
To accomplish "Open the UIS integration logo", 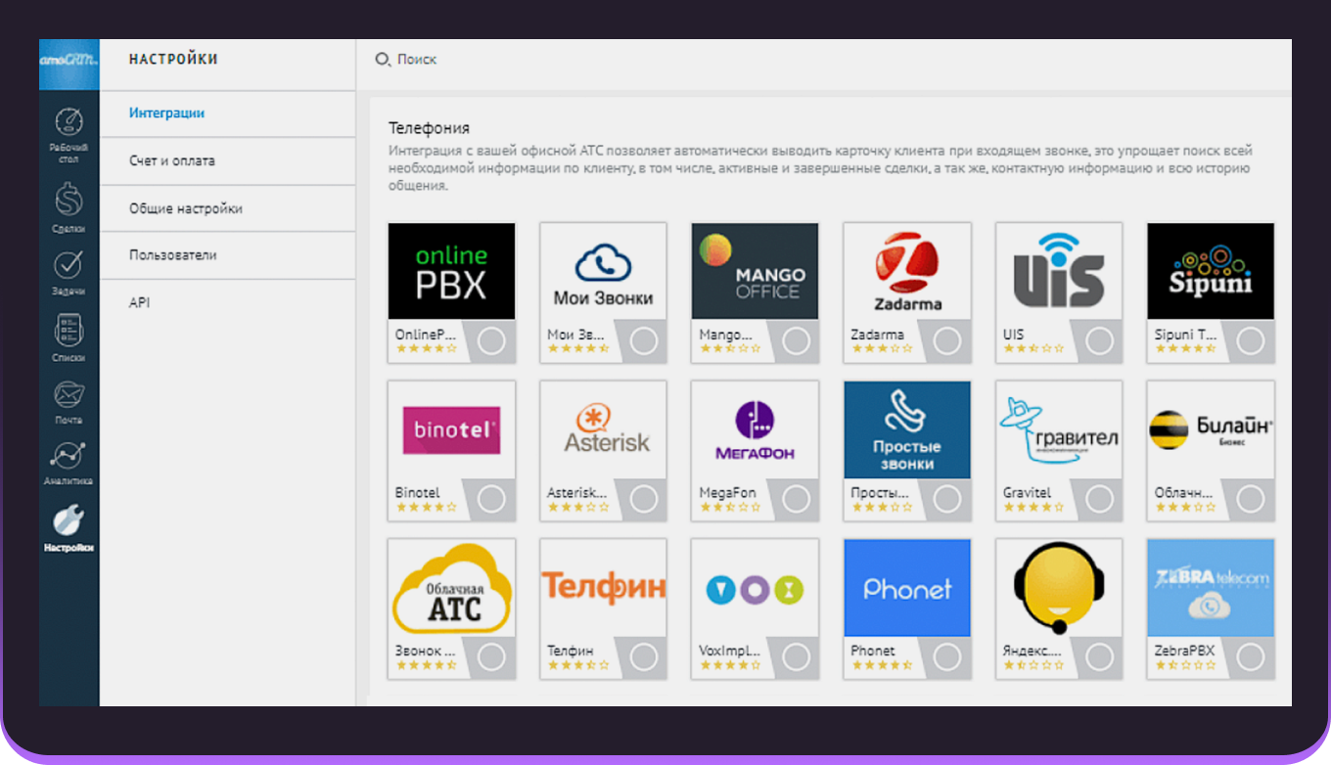I will pos(1059,271).
